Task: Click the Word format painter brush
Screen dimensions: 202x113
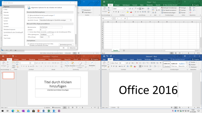Action: 108,67
